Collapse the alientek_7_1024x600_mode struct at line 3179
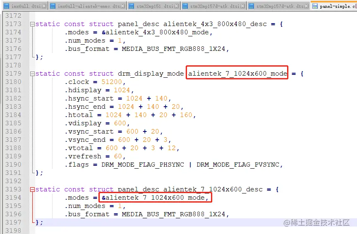The width and height of the screenshot is (357, 234). [32, 74]
